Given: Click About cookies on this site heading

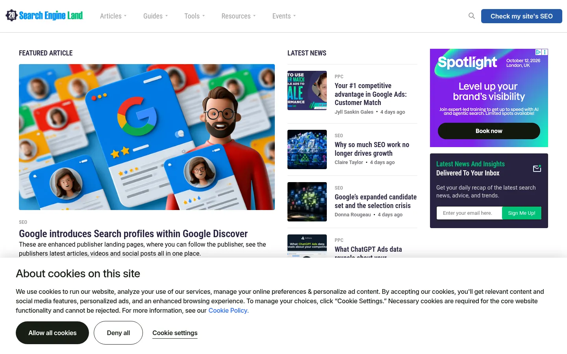Looking at the screenshot, I should (x=78, y=273).
